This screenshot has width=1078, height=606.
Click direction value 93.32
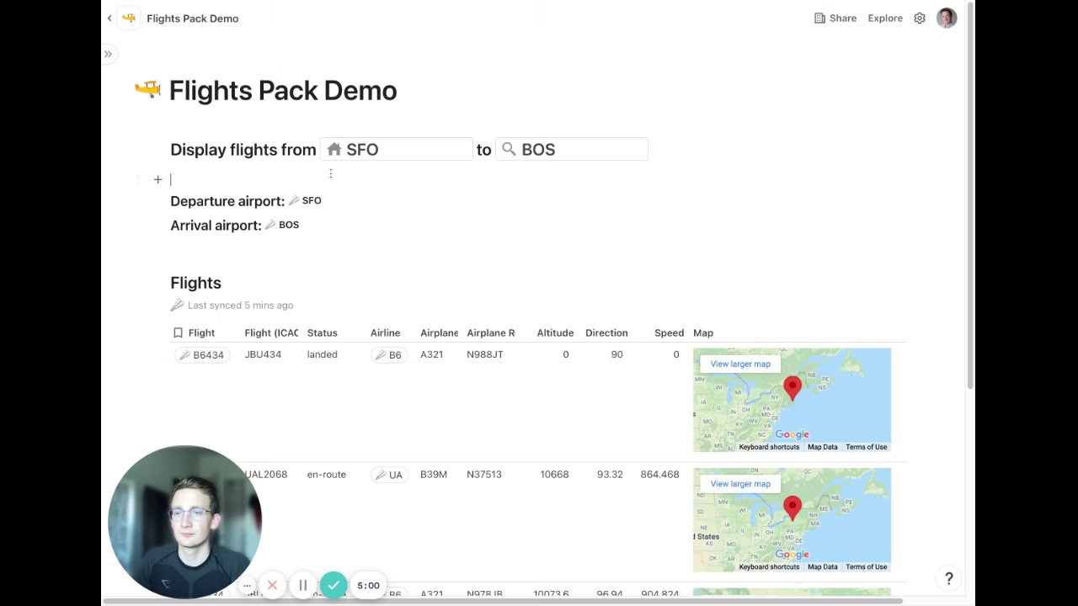[x=610, y=474]
